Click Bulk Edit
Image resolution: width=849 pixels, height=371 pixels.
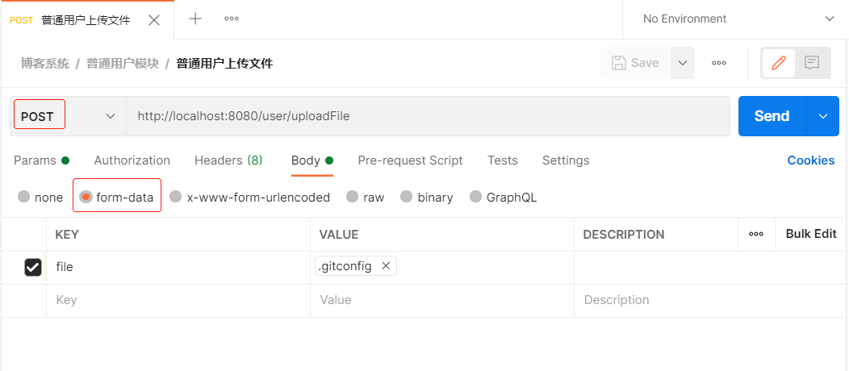coord(811,234)
